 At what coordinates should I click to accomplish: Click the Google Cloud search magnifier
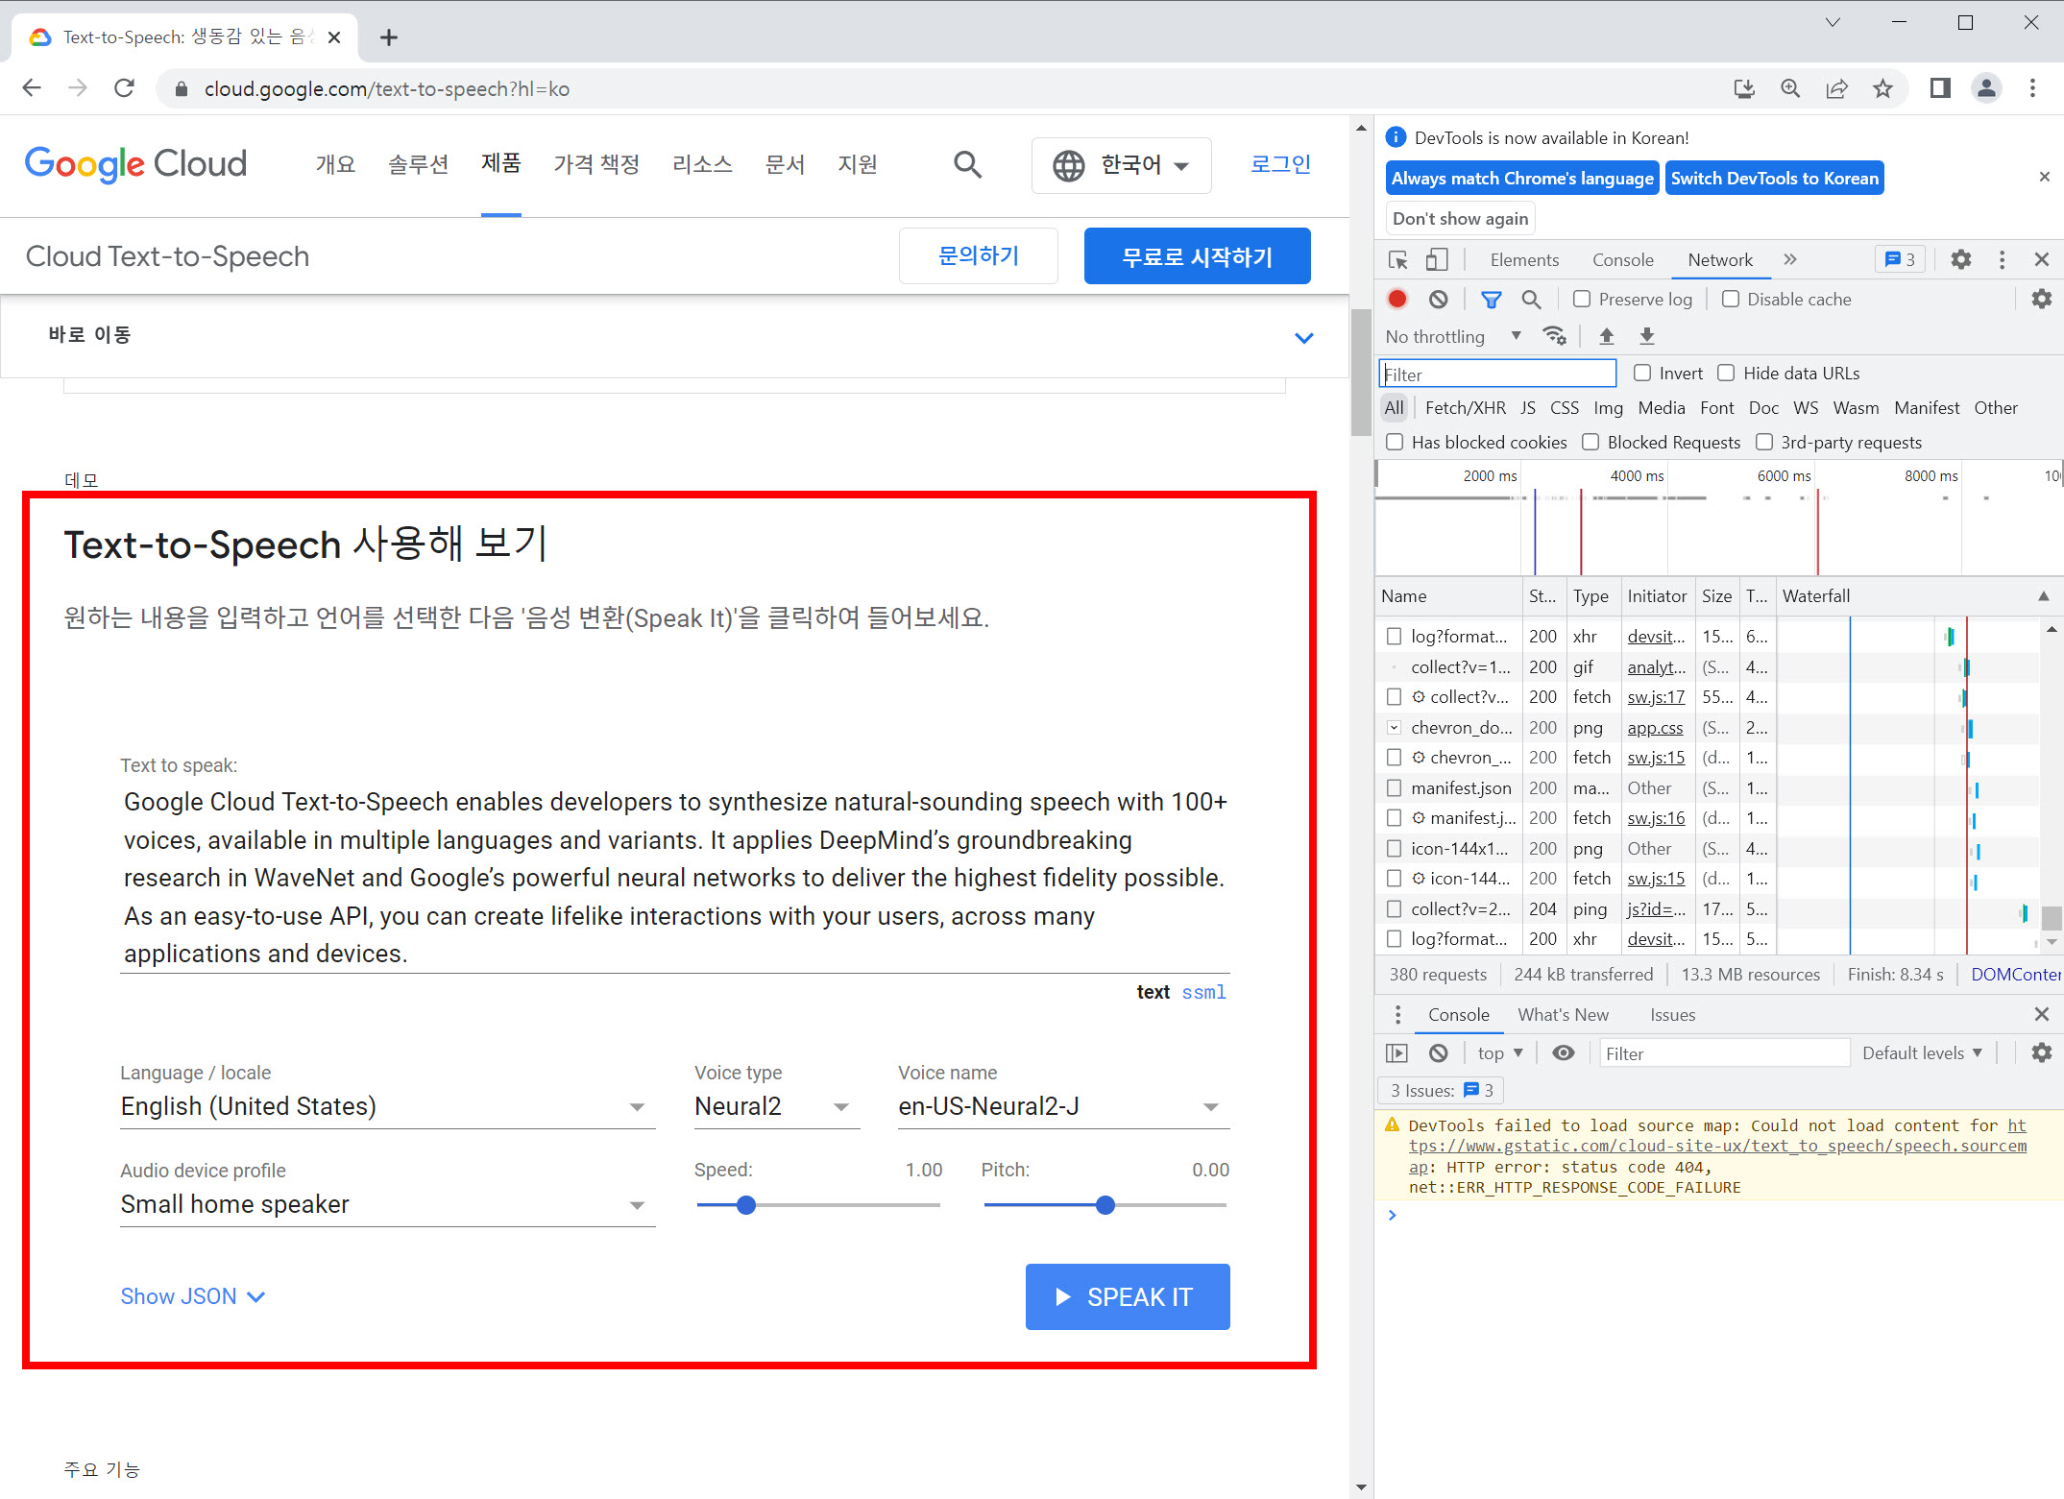967,165
